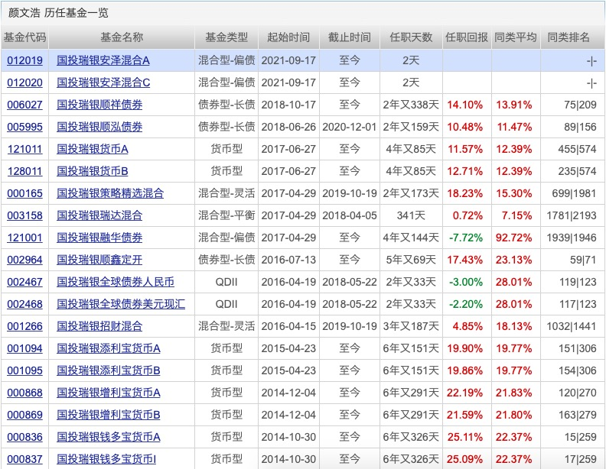Open fund code link 002468
The height and width of the screenshot is (469, 606).
[24, 304]
